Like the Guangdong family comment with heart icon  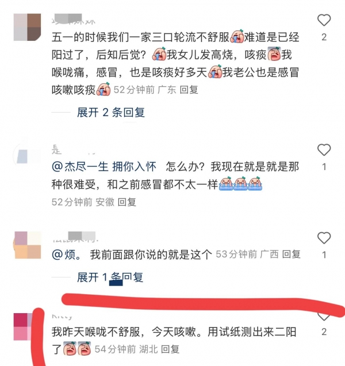point(324,20)
